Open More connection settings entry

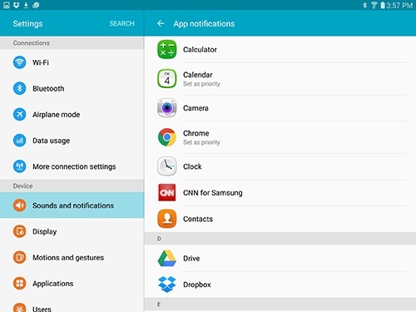point(72,166)
